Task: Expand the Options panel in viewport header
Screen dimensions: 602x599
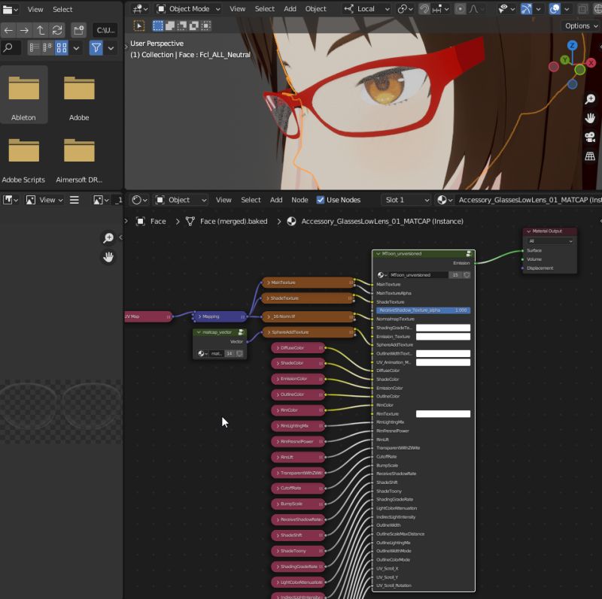Action: [579, 26]
